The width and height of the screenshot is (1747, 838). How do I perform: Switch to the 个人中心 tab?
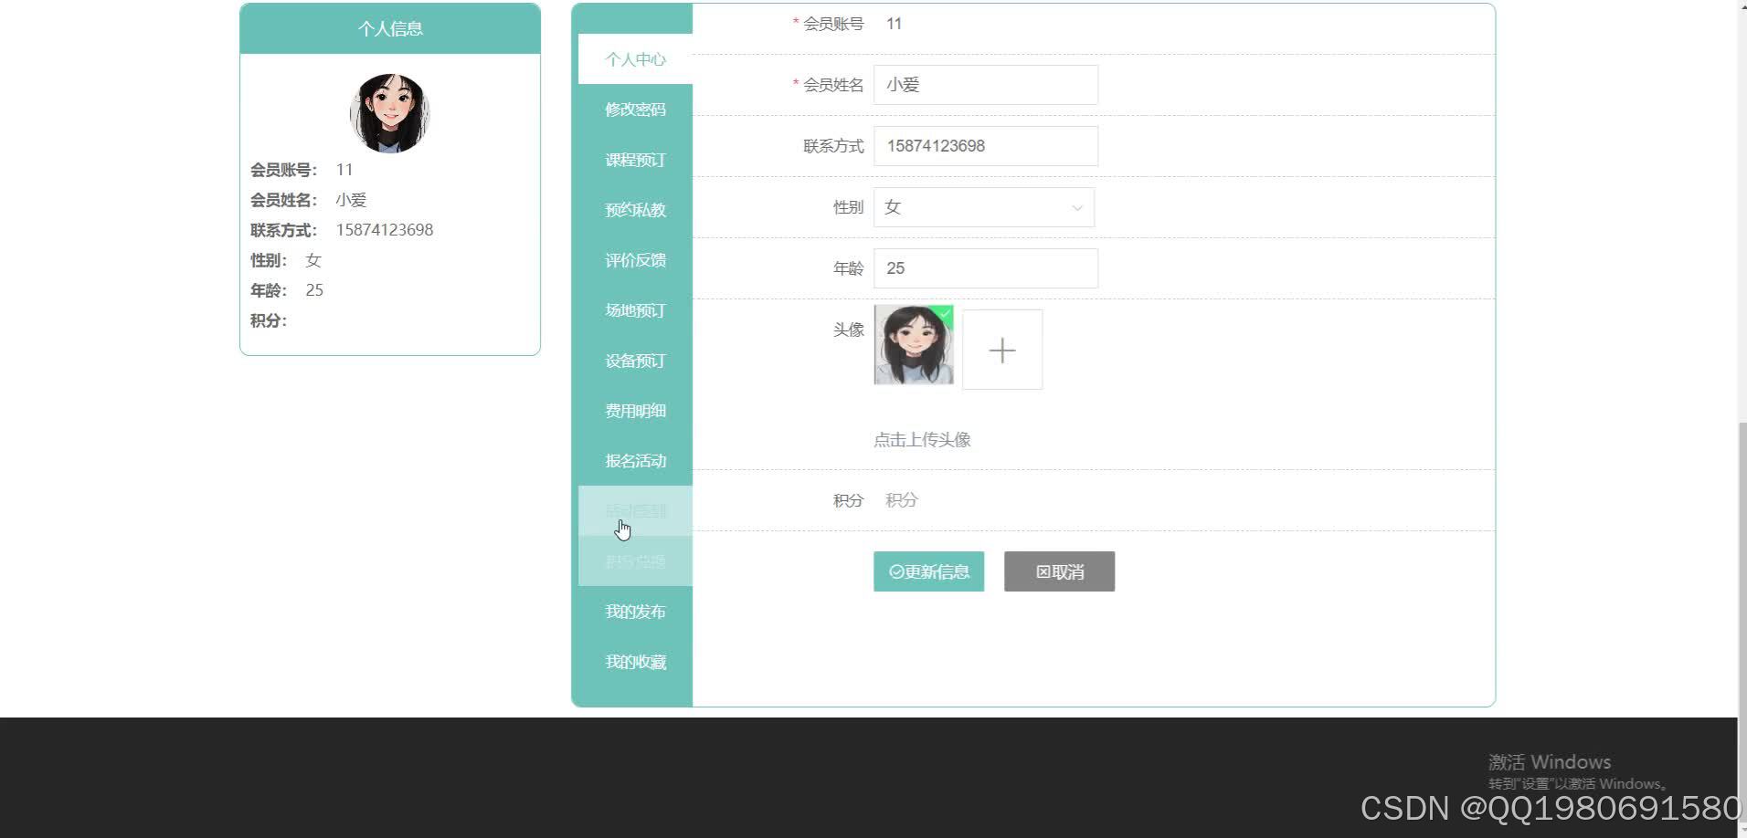(636, 59)
